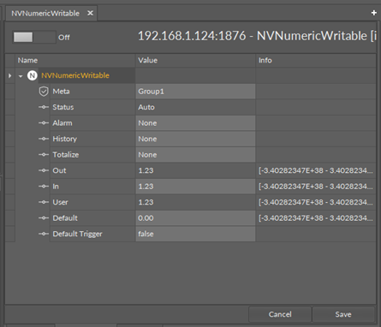Click the In value field 1.23
The height and width of the screenshot is (327, 381).
195,187
